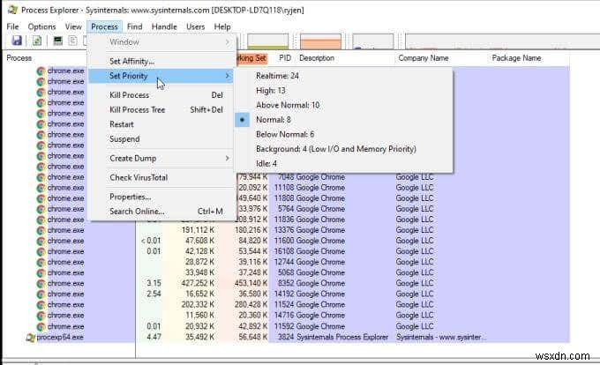This screenshot has height=365, width=600.
Task: Click the Process Explorer title bar icon
Action: pos(12,10)
